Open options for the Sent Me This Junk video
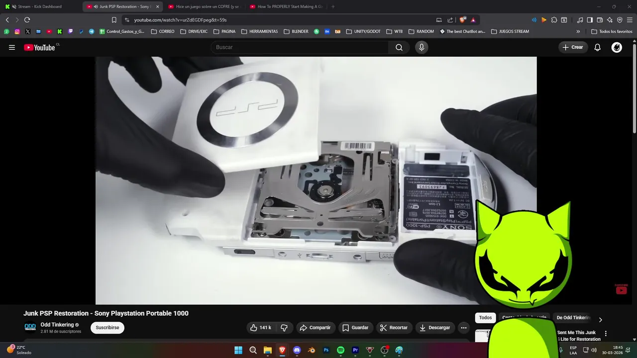The width and height of the screenshot is (637, 358). pyautogui.click(x=606, y=334)
